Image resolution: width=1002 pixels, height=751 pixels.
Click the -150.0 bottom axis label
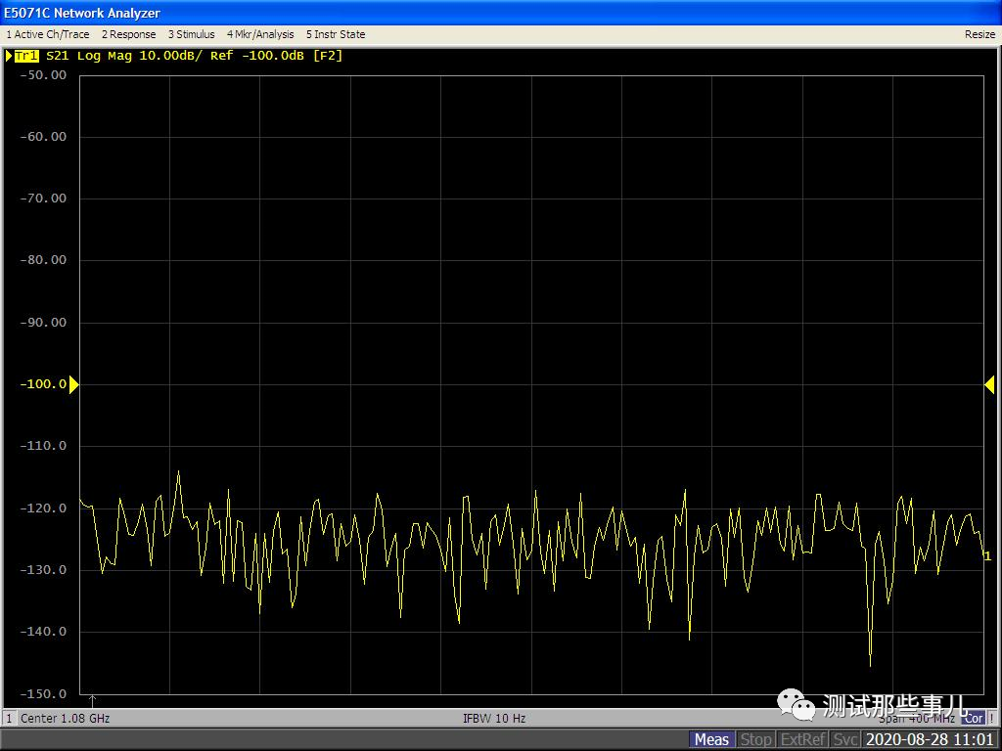tap(43, 693)
